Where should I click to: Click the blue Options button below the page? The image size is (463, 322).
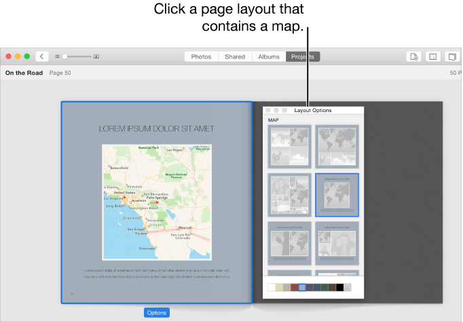pos(157,312)
